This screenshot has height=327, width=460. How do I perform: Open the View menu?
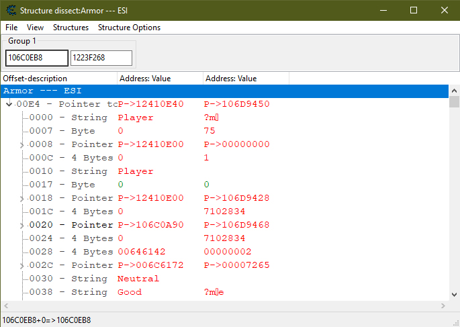(x=35, y=28)
